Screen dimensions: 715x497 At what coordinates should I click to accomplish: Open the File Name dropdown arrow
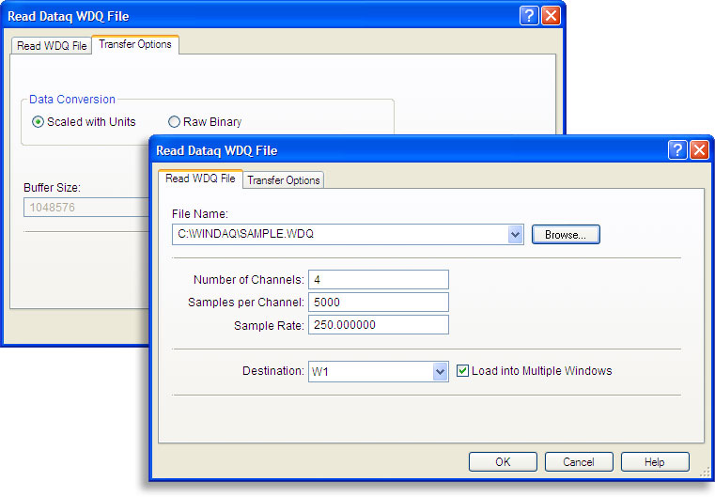(515, 234)
